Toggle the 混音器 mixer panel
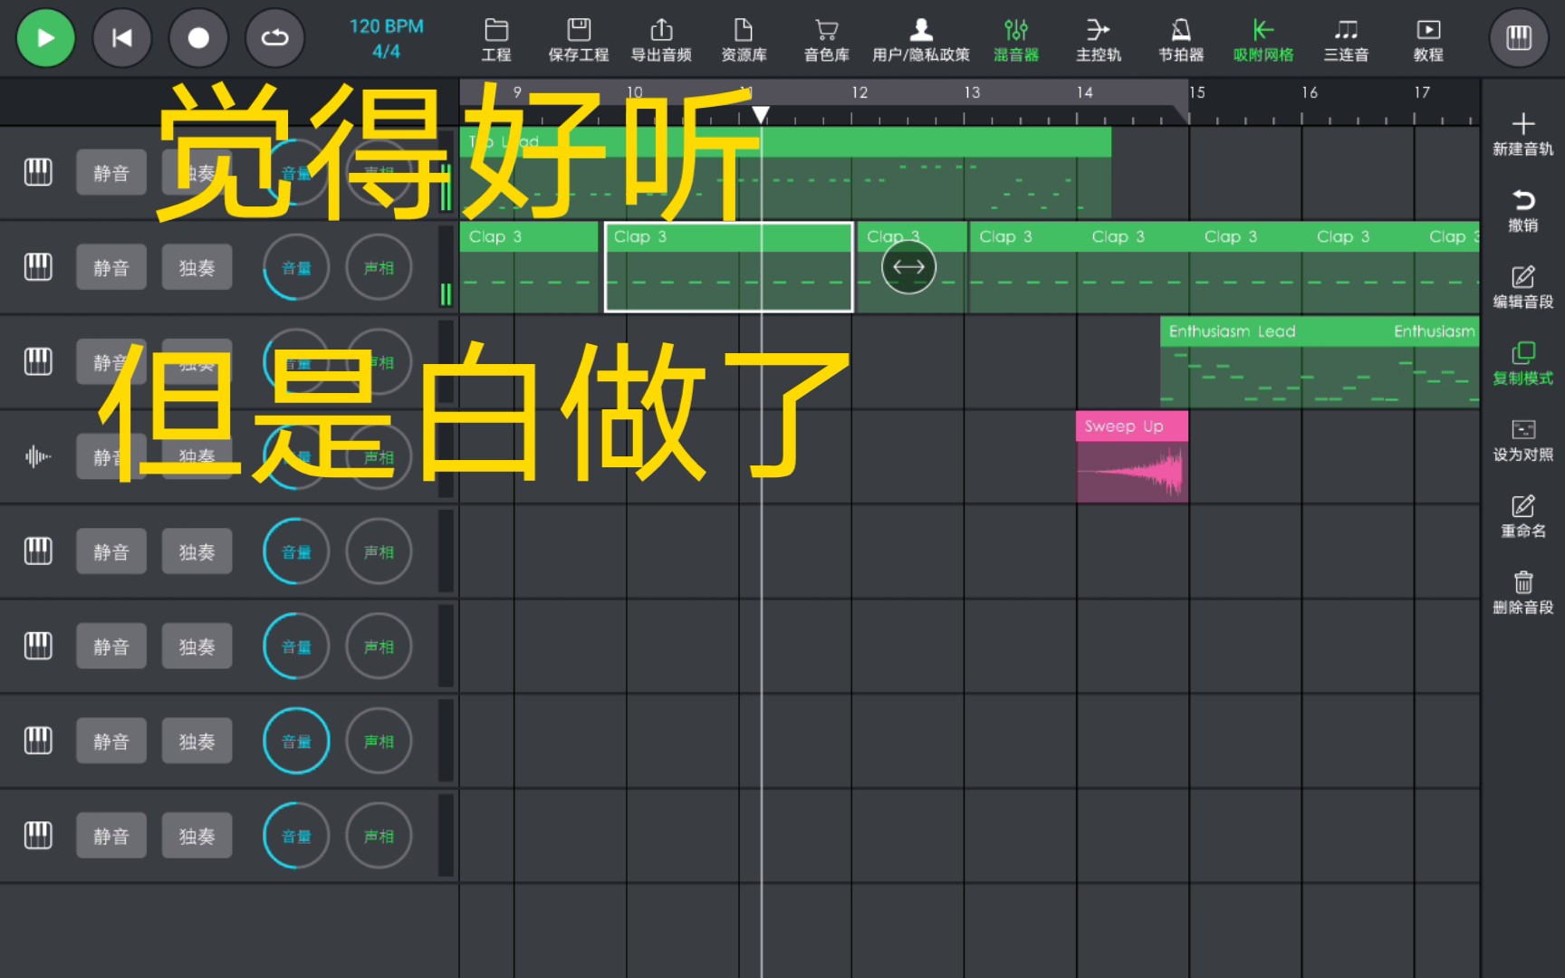1565x978 pixels. (x=1016, y=41)
